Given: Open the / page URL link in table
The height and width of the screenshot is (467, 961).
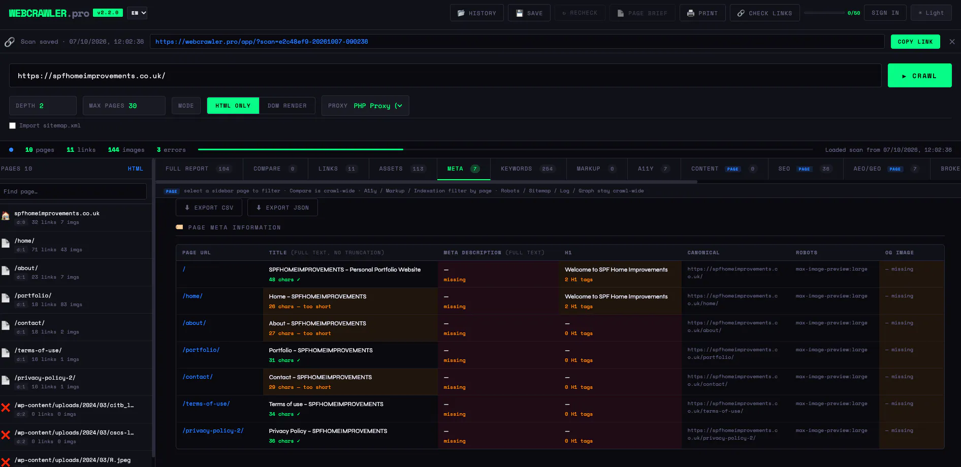Looking at the screenshot, I should (x=184, y=269).
